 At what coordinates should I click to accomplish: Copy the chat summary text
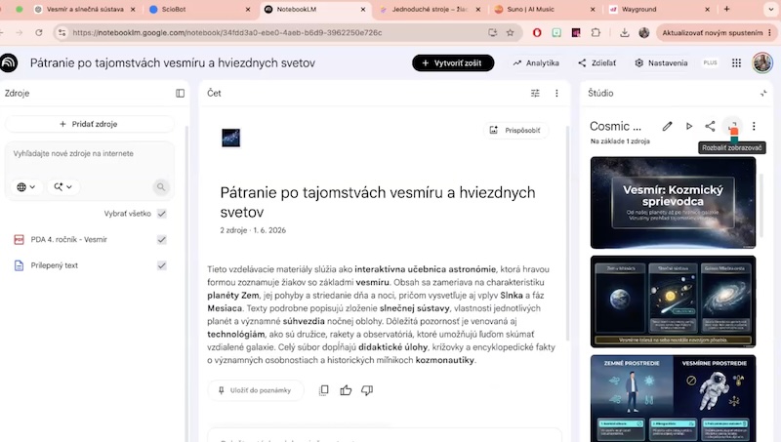coord(324,390)
